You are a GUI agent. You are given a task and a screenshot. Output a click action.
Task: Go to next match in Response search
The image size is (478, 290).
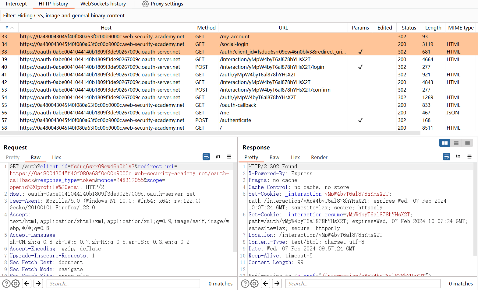click(x=277, y=284)
